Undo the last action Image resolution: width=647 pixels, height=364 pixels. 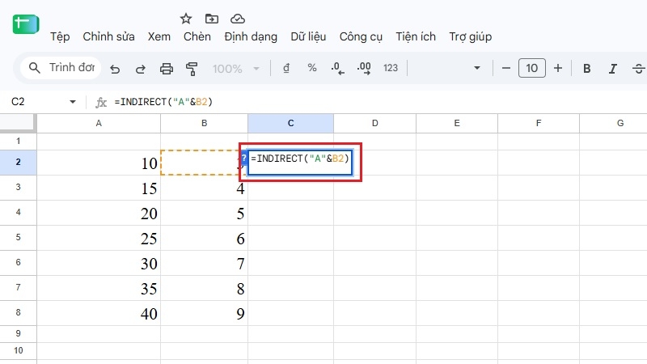[115, 69]
